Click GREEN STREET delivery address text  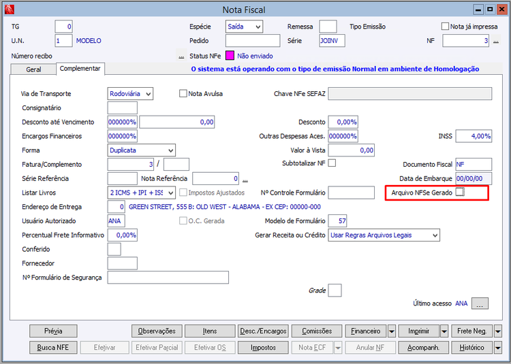click(225, 207)
